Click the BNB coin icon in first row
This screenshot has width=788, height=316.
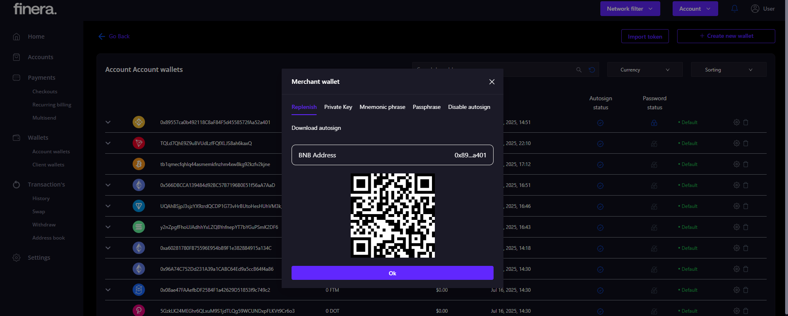pyautogui.click(x=139, y=122)
